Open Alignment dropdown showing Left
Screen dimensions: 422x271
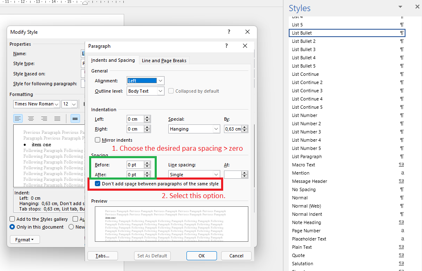(160, 81)
